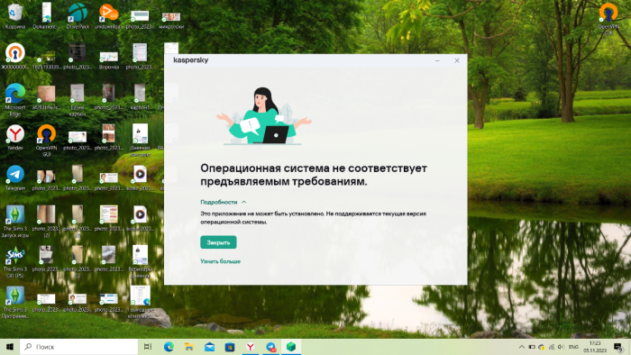
Task: Select the Вебинары дневник document icon
Action: (140, 261)
